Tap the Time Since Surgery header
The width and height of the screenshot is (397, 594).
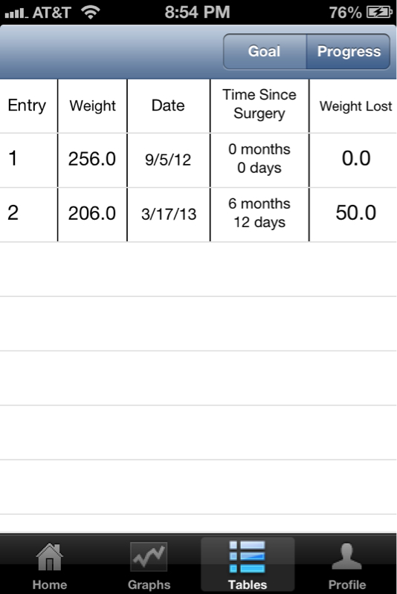(x=259, y=104)
